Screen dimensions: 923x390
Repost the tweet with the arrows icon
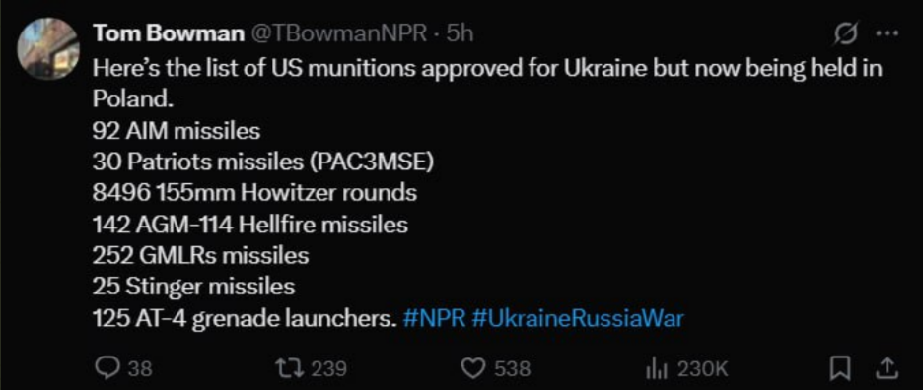[290, 368]
